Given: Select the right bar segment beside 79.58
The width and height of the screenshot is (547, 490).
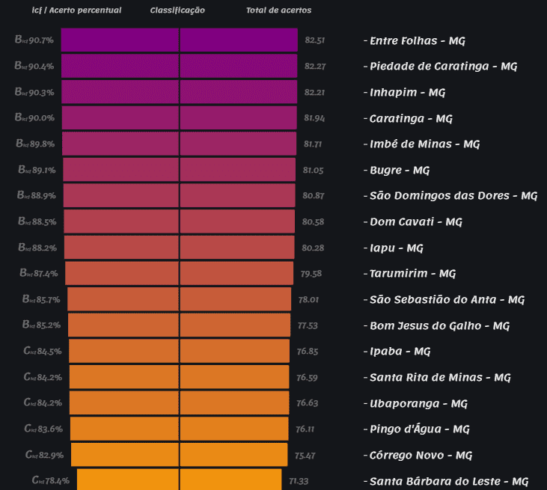Looking at the screenshot, I should pyautogui.click(x=236, y=273).
